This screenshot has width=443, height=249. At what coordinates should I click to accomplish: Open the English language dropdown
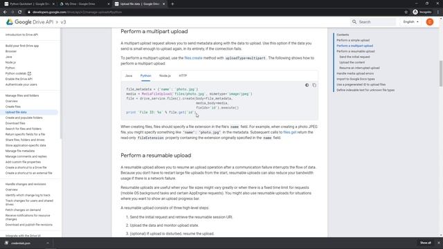pyautogui.click(x=410, y=21)
